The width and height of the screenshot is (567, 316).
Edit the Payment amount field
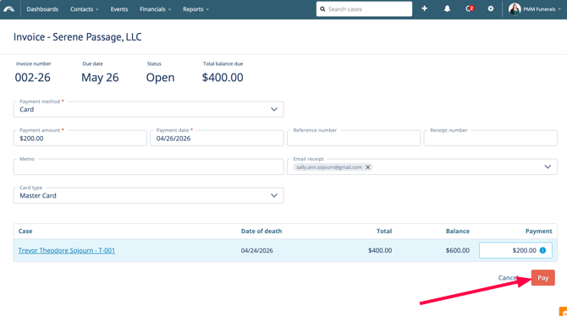coord(80,138)
